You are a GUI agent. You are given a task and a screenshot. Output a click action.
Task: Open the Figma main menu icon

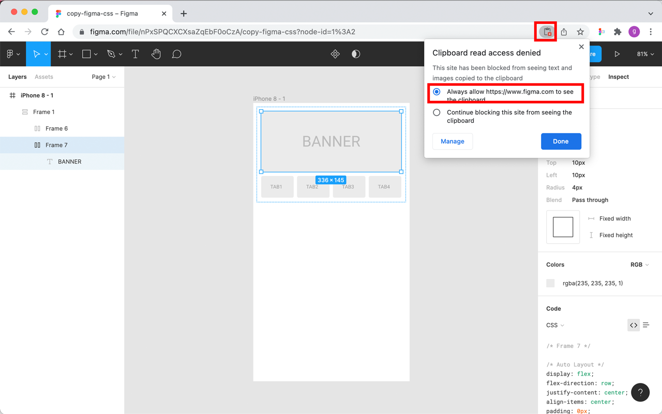pos(10,54)
